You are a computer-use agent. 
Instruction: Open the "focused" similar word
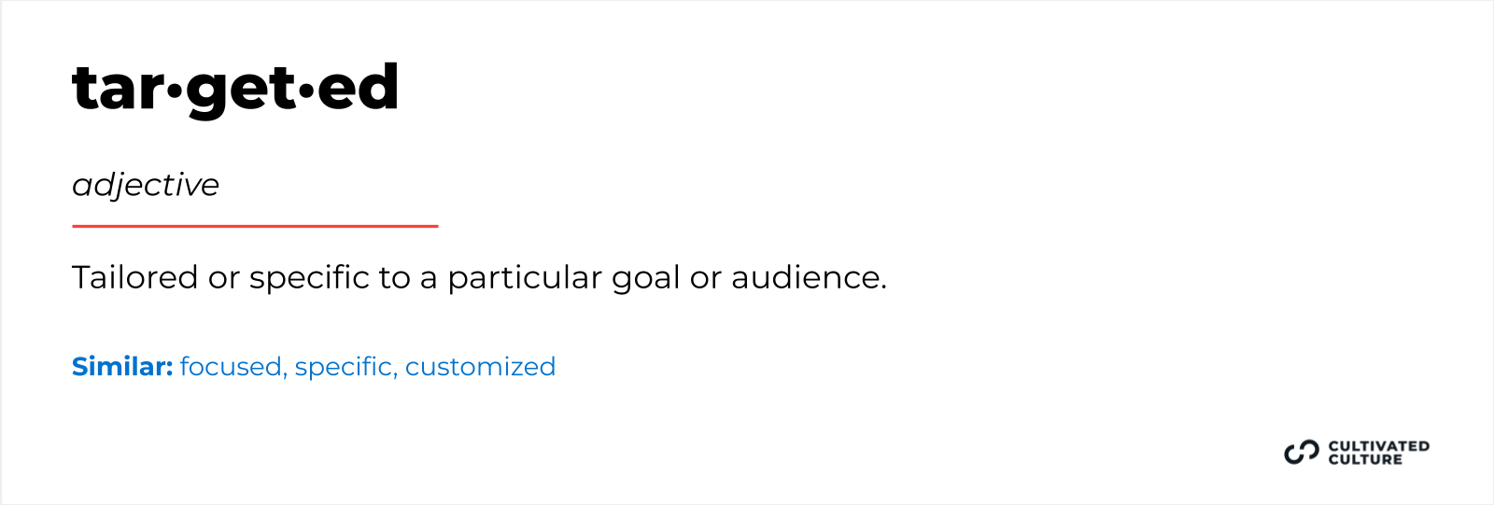231,367
